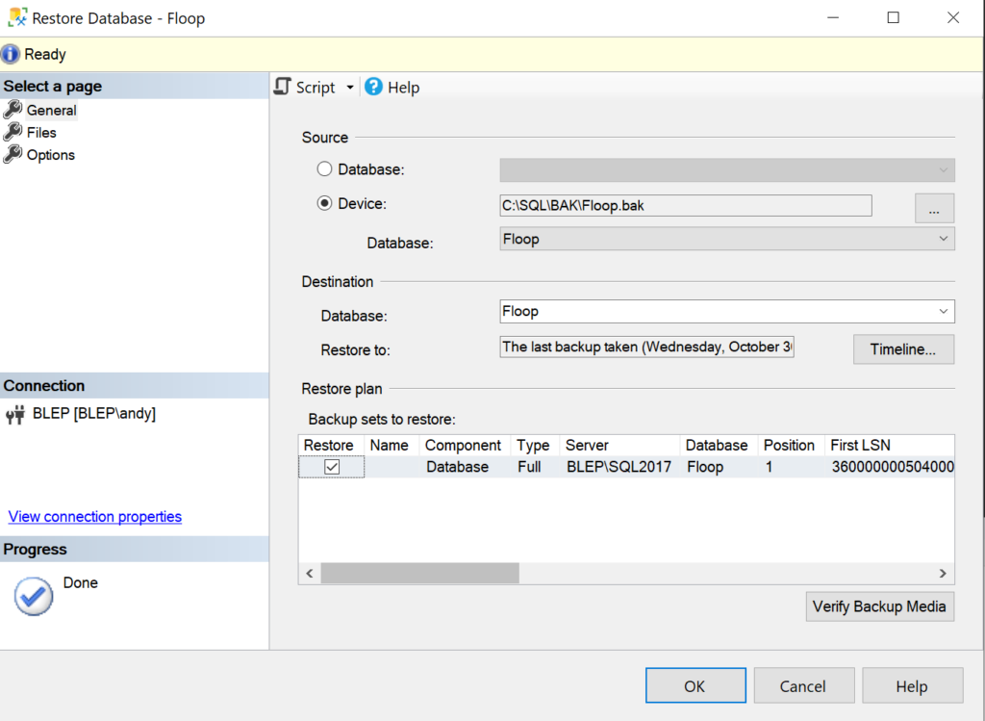Click the device path field C:\SQL\BAK\Floop.bak
Viewport: 985px width, 721px height.
point(685,206)
